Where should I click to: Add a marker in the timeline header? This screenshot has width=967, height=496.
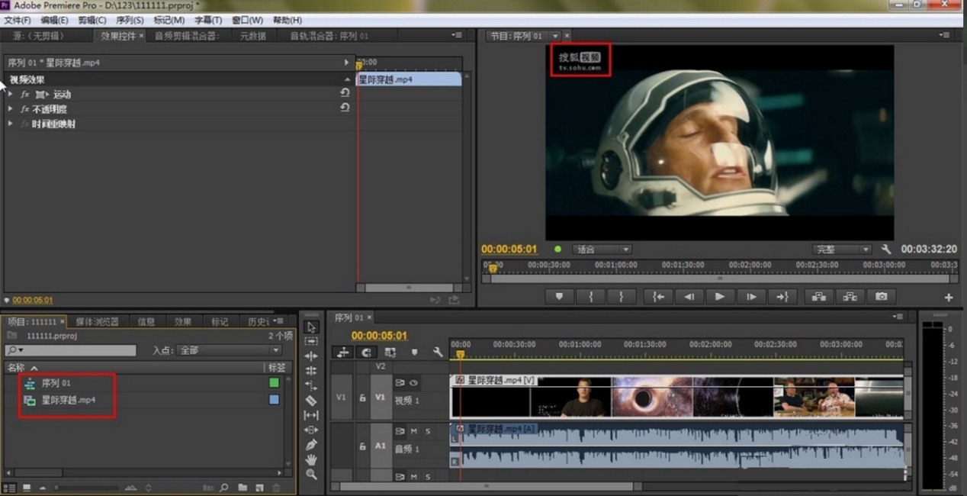(x=414, y=352)
